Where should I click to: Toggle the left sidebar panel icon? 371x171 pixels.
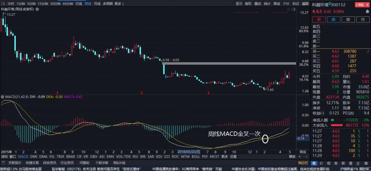click(3, 3)
